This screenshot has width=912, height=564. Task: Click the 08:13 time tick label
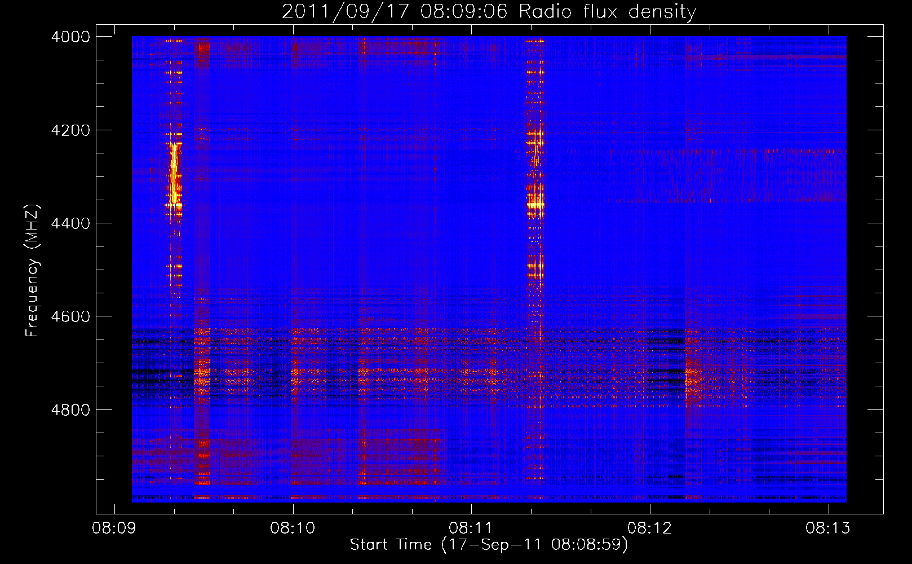828,528
